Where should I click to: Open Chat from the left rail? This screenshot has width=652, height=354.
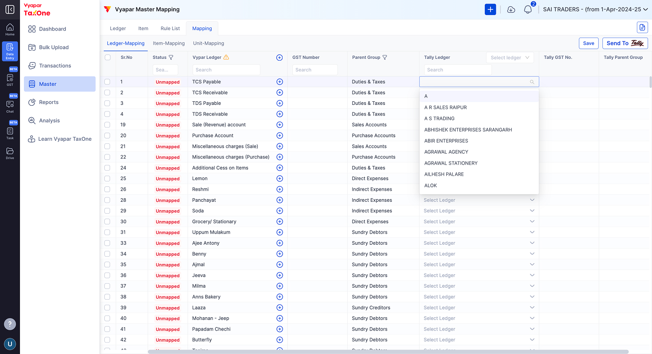tap(10, 106)
